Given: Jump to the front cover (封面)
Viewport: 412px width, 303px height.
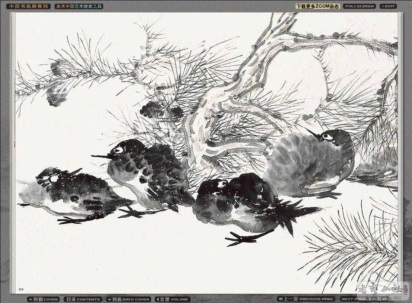Looking at the screenshot, I should coord(43,299).
